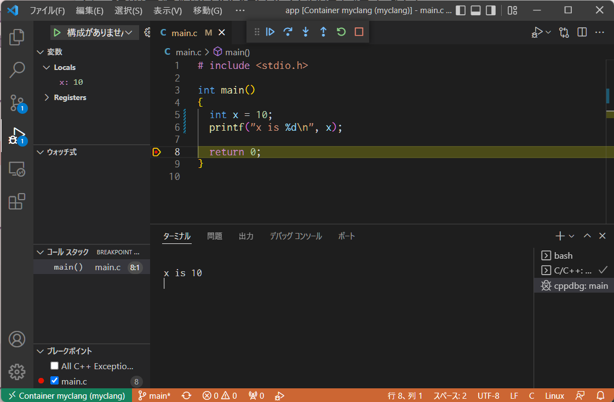Select the Source Control sidebar icon
The width and height of the screenshot is (614, 402).
click(16, 103)
